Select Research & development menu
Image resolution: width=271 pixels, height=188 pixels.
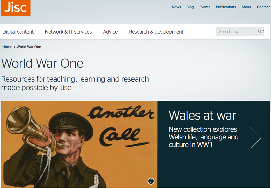[x=156, y=32]
